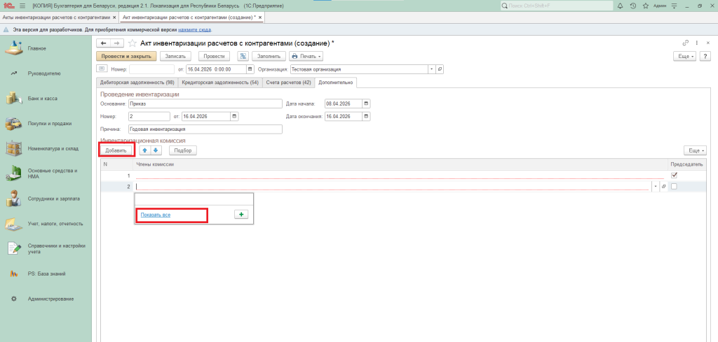Check Председатель checkbox in row 2
718x342 pixels.
pos(674,187)
